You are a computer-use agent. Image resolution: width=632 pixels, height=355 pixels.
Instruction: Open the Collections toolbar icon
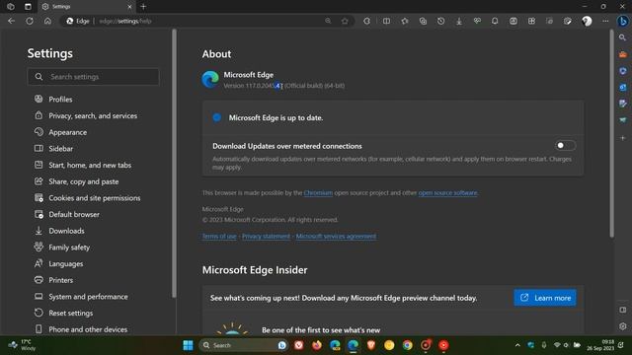(423, 21)
